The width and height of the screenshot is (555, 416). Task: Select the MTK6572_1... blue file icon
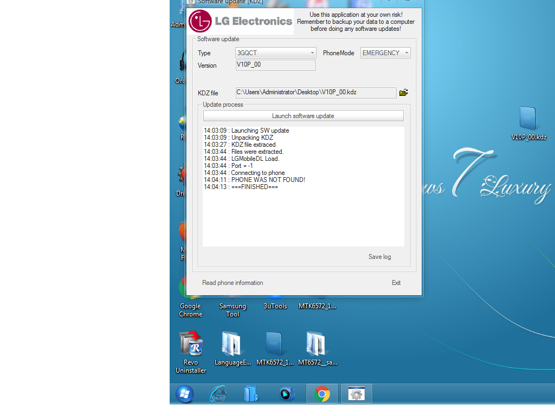pyautogui.click(x=275, y=348)
